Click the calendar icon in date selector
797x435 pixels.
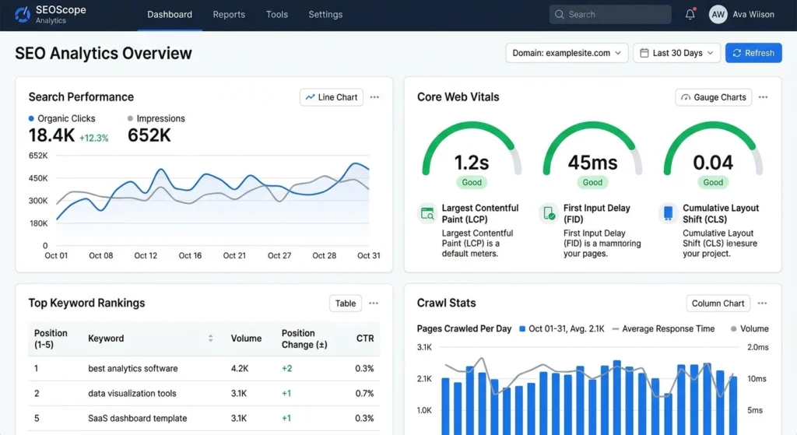644,53
